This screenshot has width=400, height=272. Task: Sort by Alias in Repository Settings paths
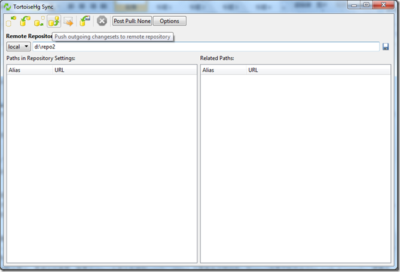pos(29,70)
